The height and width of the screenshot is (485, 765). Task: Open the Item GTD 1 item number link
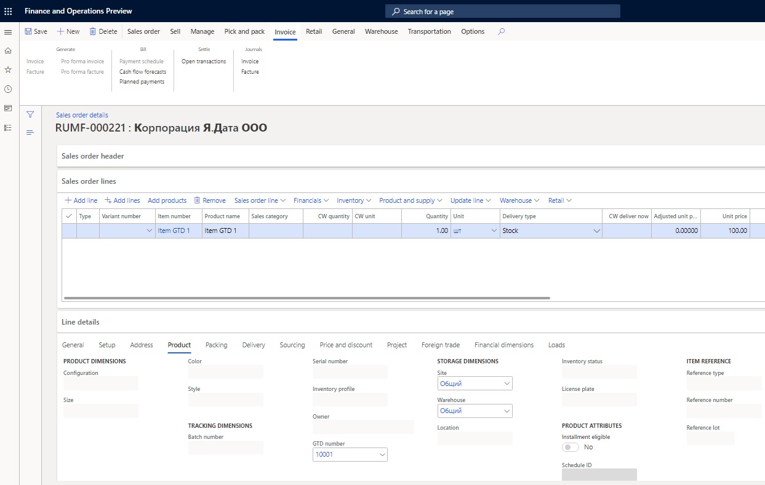[174, 231]
